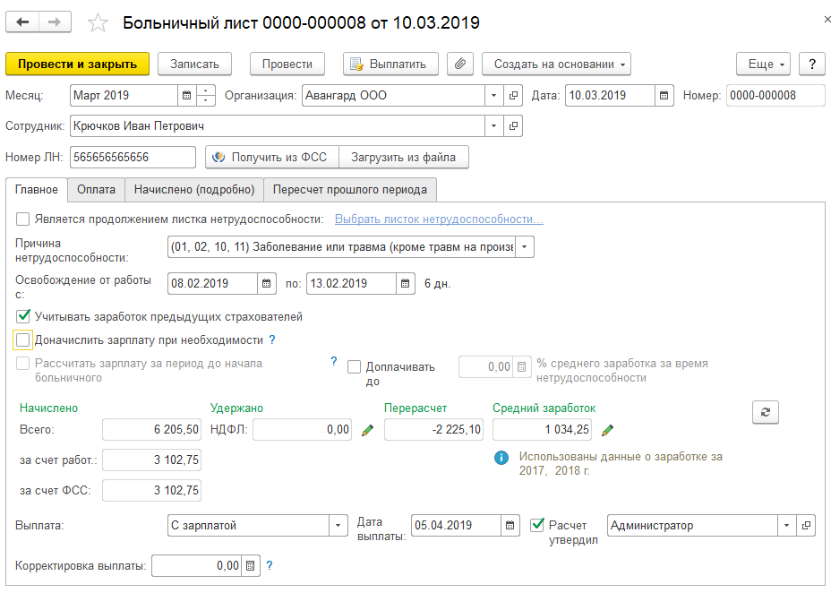
Task: Open calculator for Корректировка выплаты field
Action: pyautogui.click(x=251, y=566)
